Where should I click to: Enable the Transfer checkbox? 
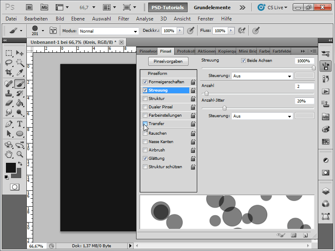pos(145,124)
